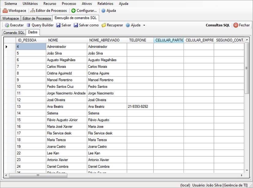Viewport: 253px width, 188px height.
Task: Click the green Configurar plus icon
Action: click(73, 11)
